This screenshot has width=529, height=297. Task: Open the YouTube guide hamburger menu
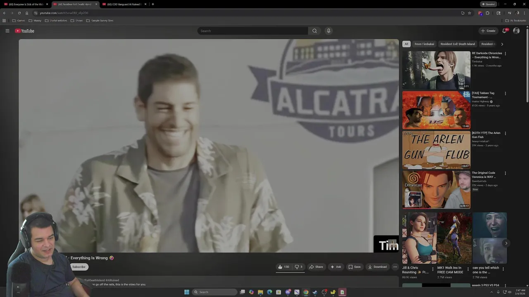(7, 31)
